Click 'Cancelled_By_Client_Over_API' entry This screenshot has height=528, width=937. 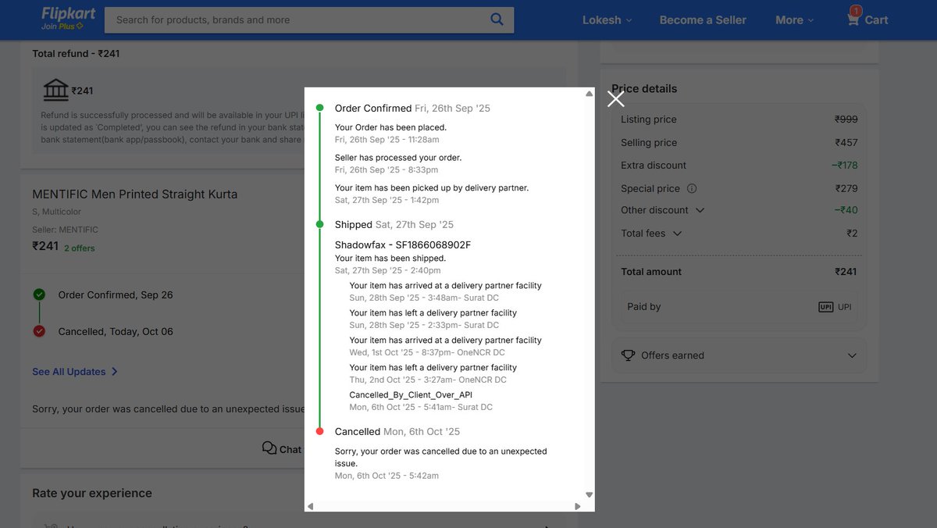coord(411,395)
